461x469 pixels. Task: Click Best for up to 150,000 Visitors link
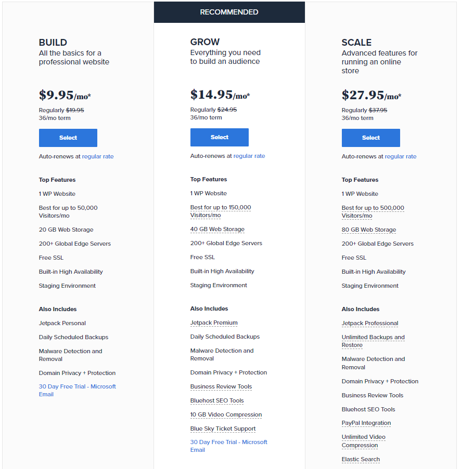(220, 211)
